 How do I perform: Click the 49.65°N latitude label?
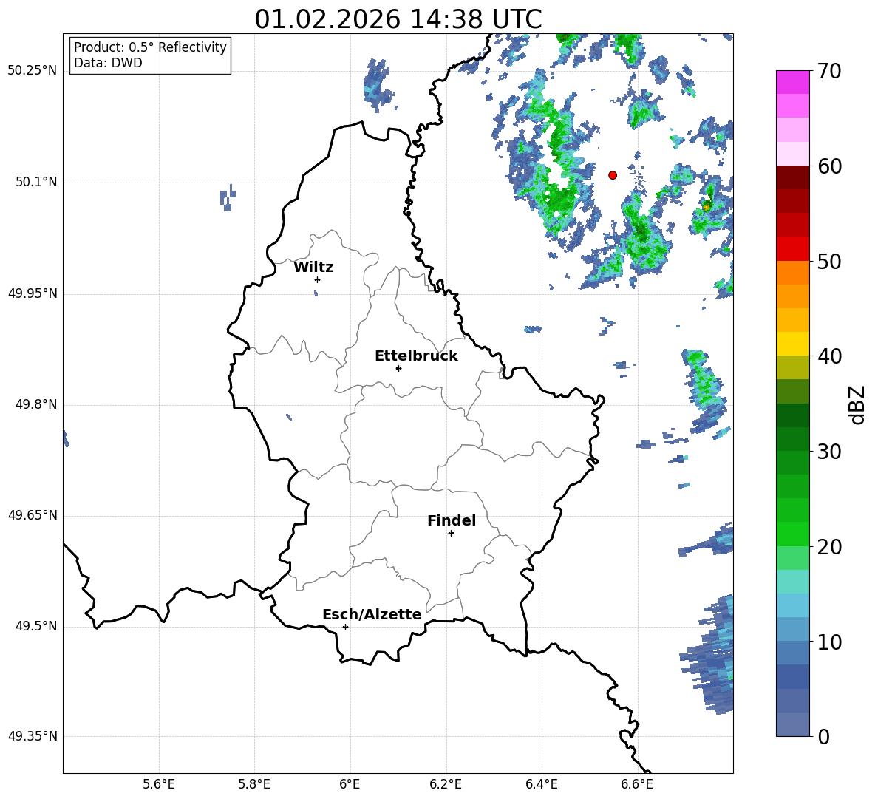tap(33, 515)
